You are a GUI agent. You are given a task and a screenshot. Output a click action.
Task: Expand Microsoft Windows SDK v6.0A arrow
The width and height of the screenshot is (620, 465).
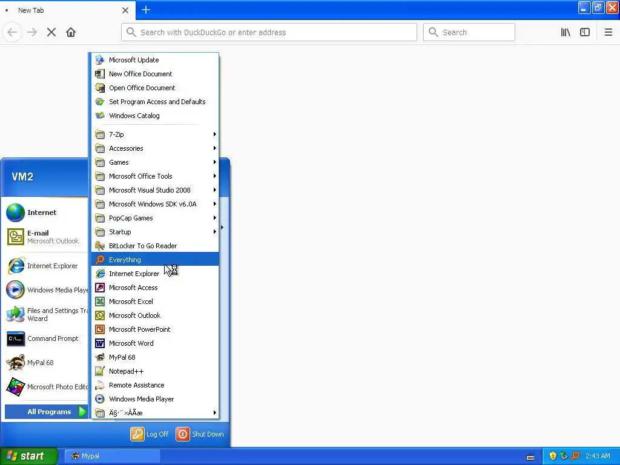pyautogui.click(x=215, y=204)
